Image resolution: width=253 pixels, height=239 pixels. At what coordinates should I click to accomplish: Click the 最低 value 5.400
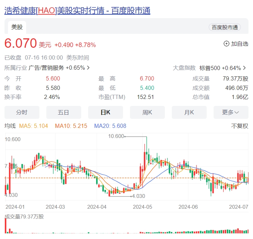[x=147, y=88]
